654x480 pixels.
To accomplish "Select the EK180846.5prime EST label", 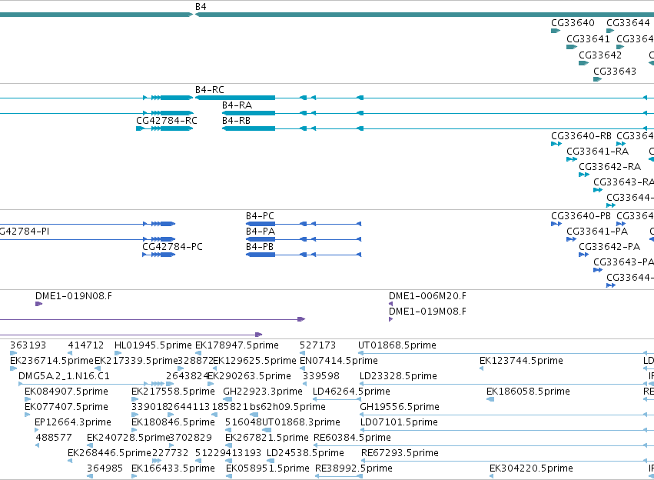I will click(173, 423).
